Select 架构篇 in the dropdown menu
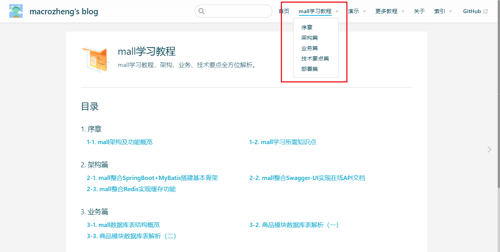The image size is (500, 252). (310, 38)
